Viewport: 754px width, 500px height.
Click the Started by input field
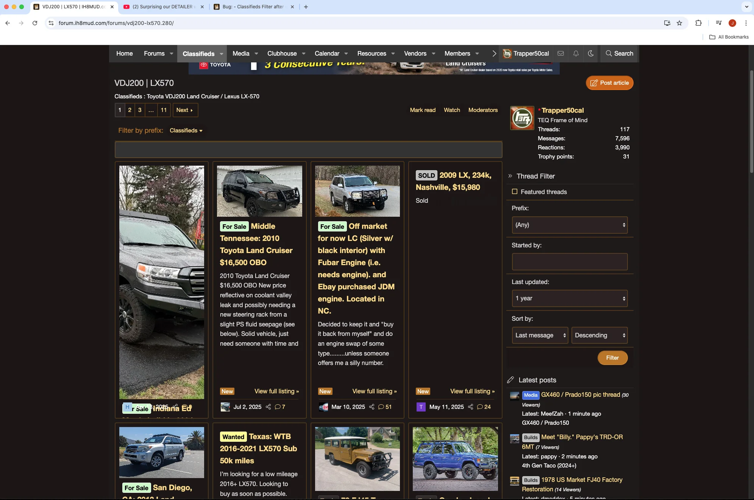[570, 262]
